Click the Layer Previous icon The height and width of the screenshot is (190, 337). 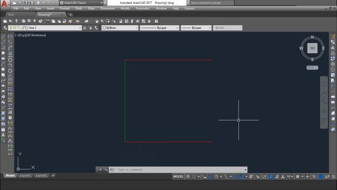(90, 28)
